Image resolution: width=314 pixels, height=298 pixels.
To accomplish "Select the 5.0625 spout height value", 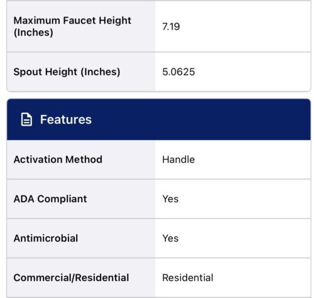I will coord(178,72).
